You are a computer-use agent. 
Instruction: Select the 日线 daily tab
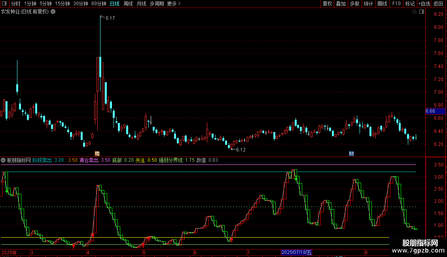tap(115, 4)
